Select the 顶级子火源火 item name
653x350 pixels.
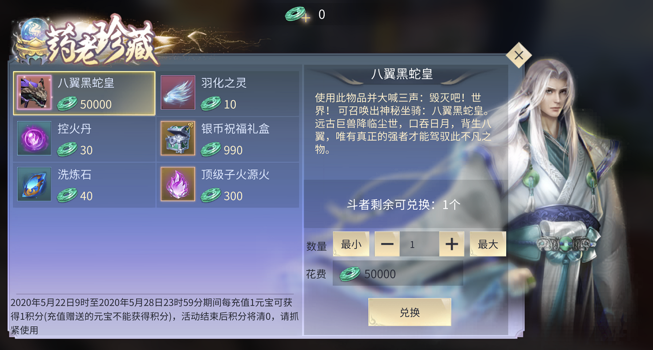[x=235, y=175]
